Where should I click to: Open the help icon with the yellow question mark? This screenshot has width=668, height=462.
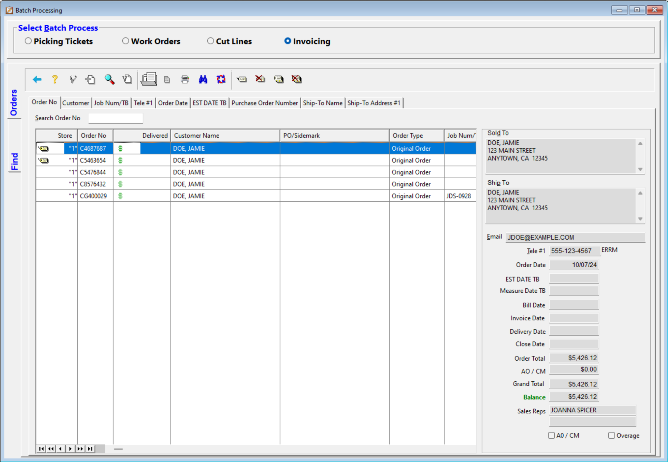[x=55, y=79]
